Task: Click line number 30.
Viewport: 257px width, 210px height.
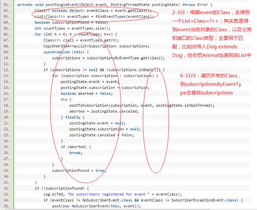Action: pyautogui.click(x=6, y=177)
